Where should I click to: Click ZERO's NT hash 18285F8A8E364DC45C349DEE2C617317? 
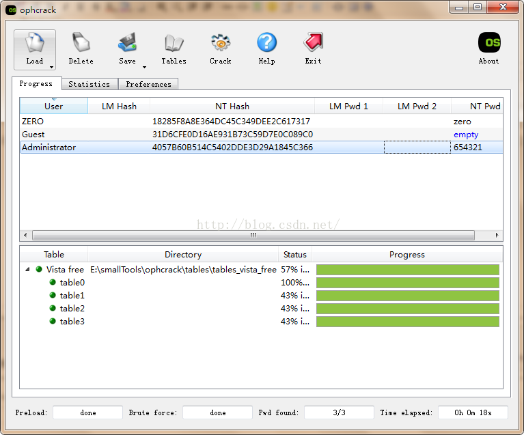[231, 122]
